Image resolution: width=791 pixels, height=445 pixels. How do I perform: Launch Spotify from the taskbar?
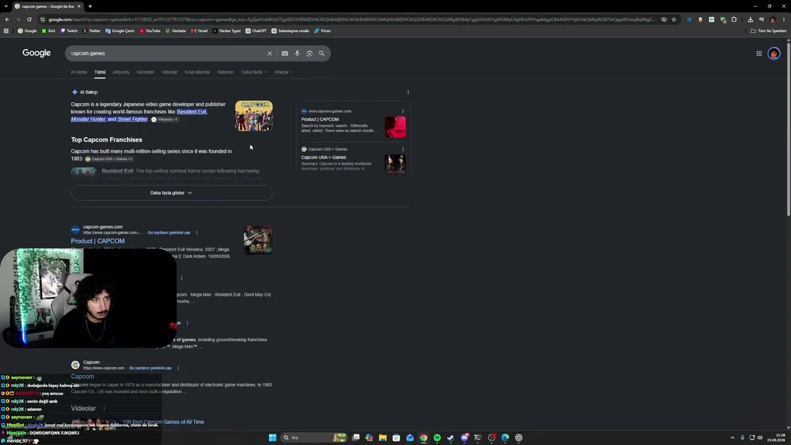click(x=437, y=438)
